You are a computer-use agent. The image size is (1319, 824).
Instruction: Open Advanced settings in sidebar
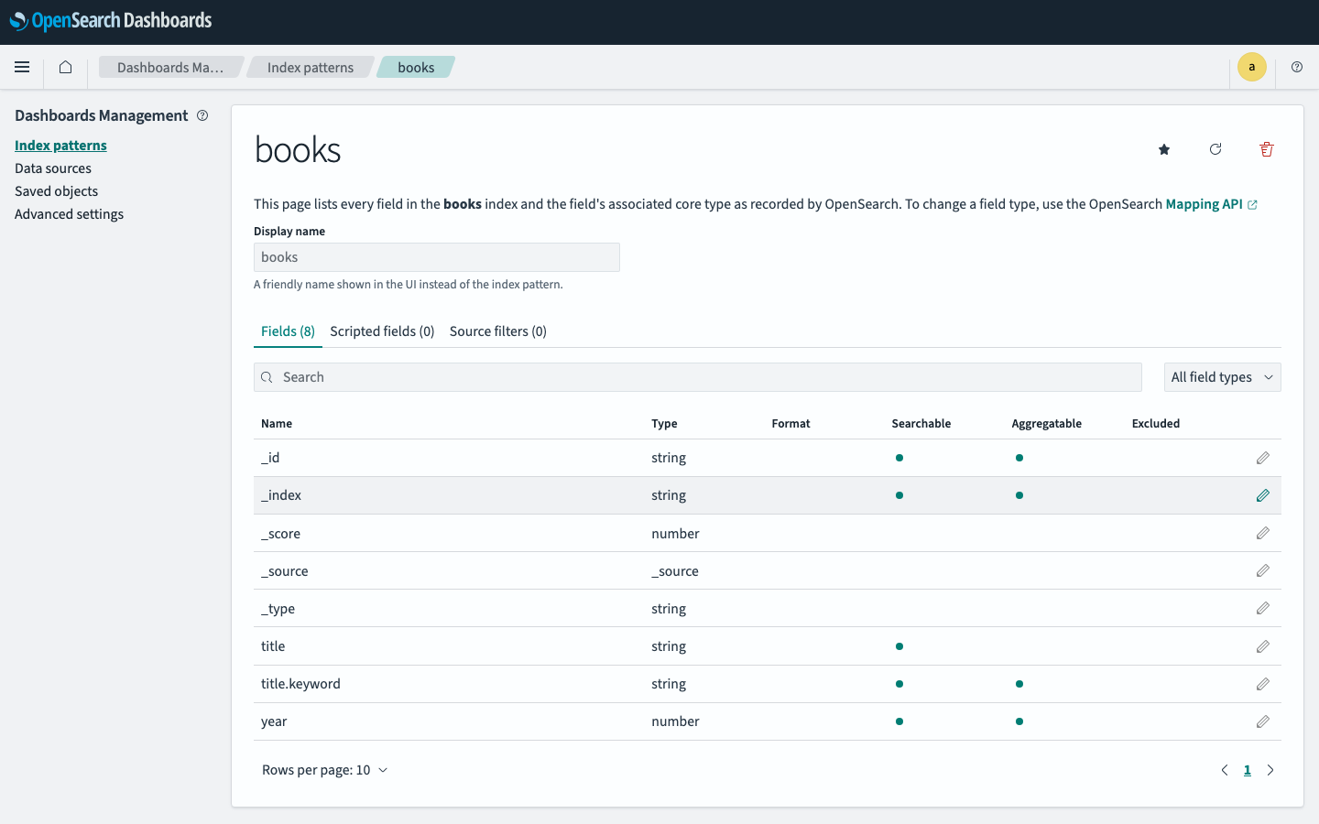(69, 214)
